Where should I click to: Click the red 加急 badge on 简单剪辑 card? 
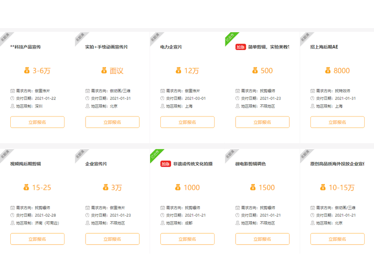pyautogui.click(x=240, y=47)
